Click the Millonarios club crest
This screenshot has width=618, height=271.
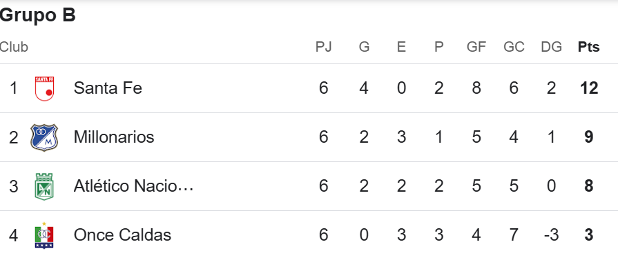(44, 137)
